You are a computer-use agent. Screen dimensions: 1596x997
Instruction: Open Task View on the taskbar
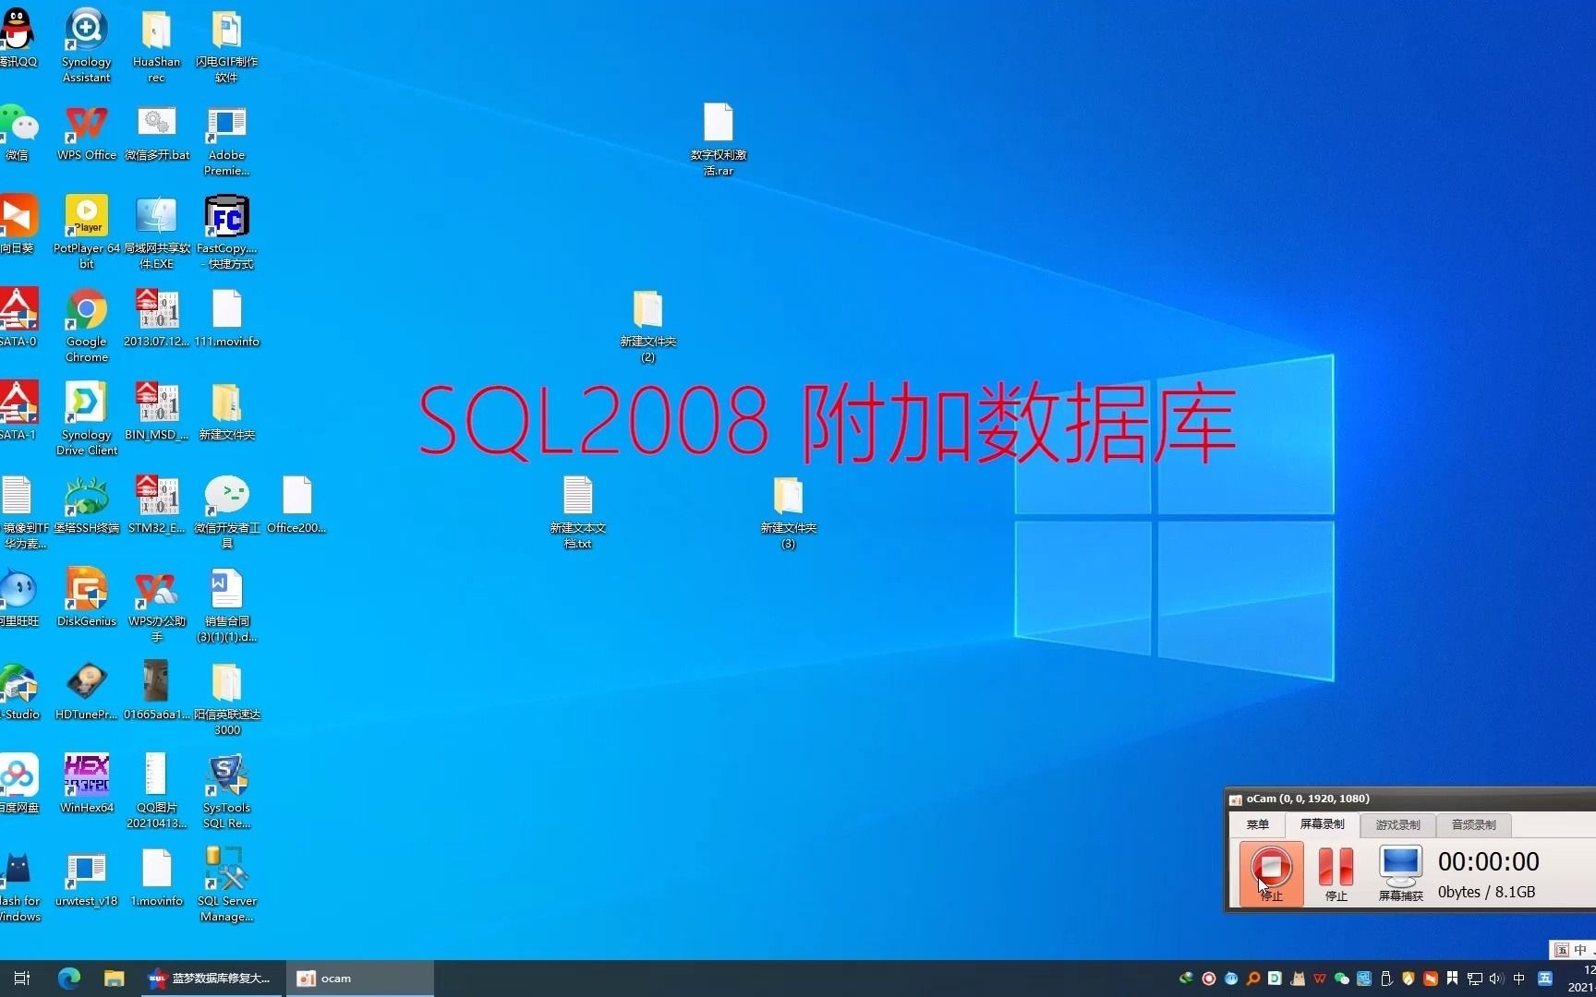[22, 979]
